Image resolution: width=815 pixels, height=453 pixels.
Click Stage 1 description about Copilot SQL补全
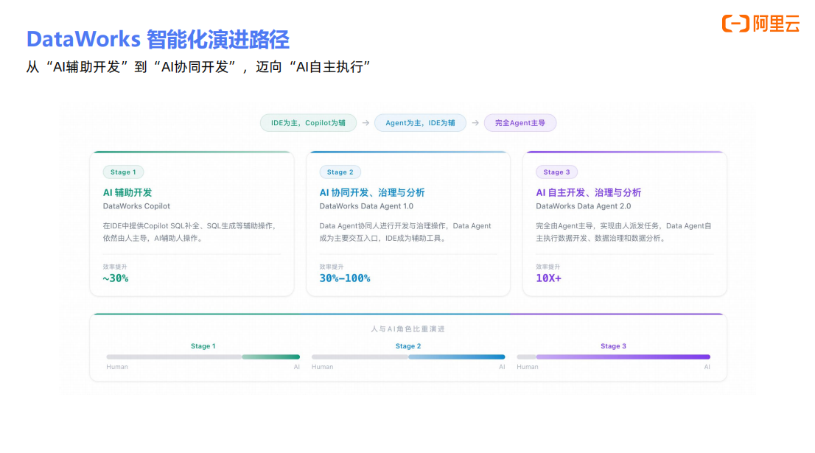click(190, 232)
